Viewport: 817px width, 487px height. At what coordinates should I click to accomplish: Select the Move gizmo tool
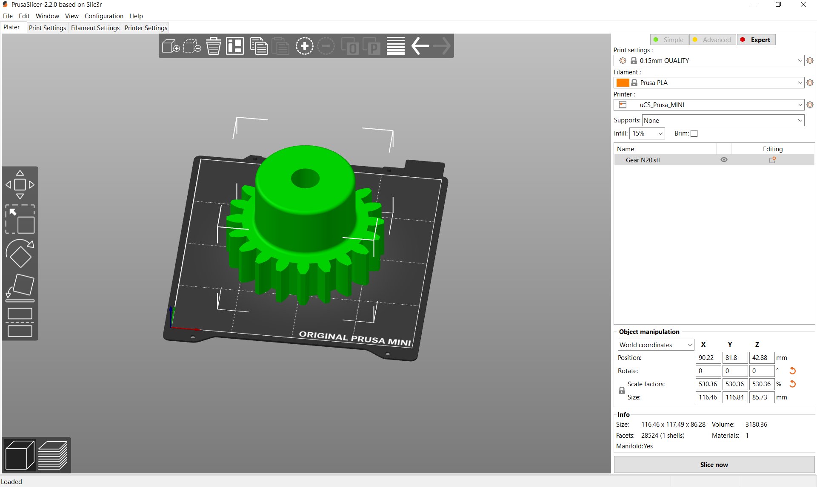tap(20, 185)
